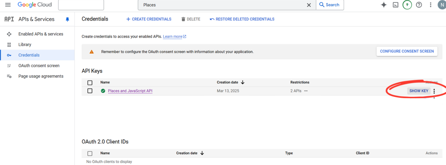Screen dimensions: 446x165
Task: Click orange warning triangle icon
Action: [92, 52]
